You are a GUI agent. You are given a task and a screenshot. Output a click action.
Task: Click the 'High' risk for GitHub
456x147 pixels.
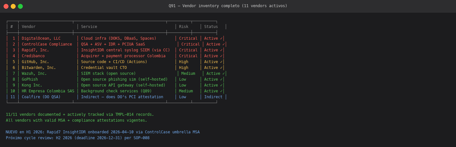coord(184,62)
